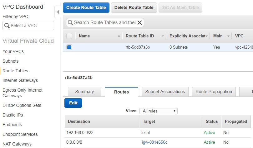Click Propagated No for 0.0.0.0/0 route

click(226, 142)
